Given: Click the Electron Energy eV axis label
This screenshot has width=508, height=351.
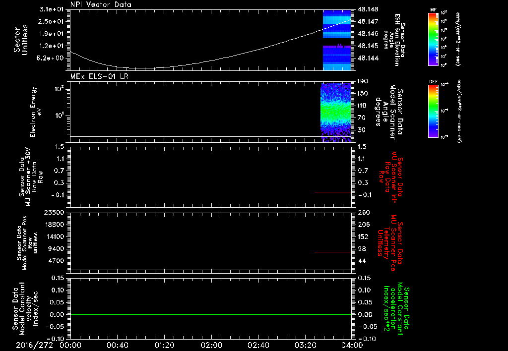Looking at the screenshot, I should [36, 112].
